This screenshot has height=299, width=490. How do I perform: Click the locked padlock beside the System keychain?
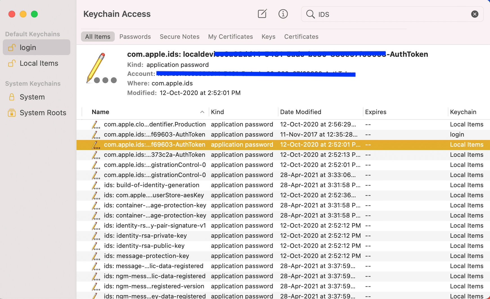coord(11,97)
